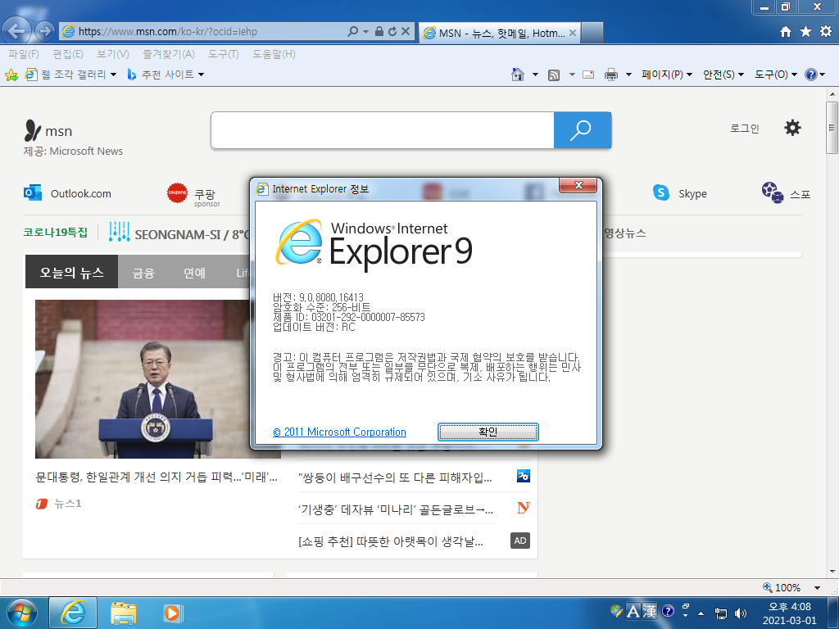Click the volume speaker tray icon
The width and height of the screenshot is (839, 629).
point(741,613)
